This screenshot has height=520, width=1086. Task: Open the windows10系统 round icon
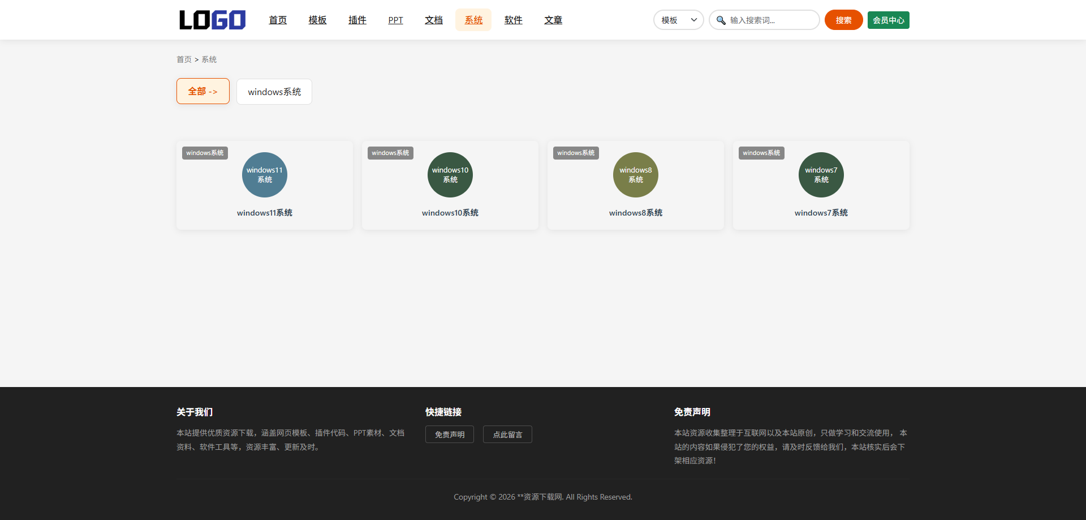coord(450,175)
